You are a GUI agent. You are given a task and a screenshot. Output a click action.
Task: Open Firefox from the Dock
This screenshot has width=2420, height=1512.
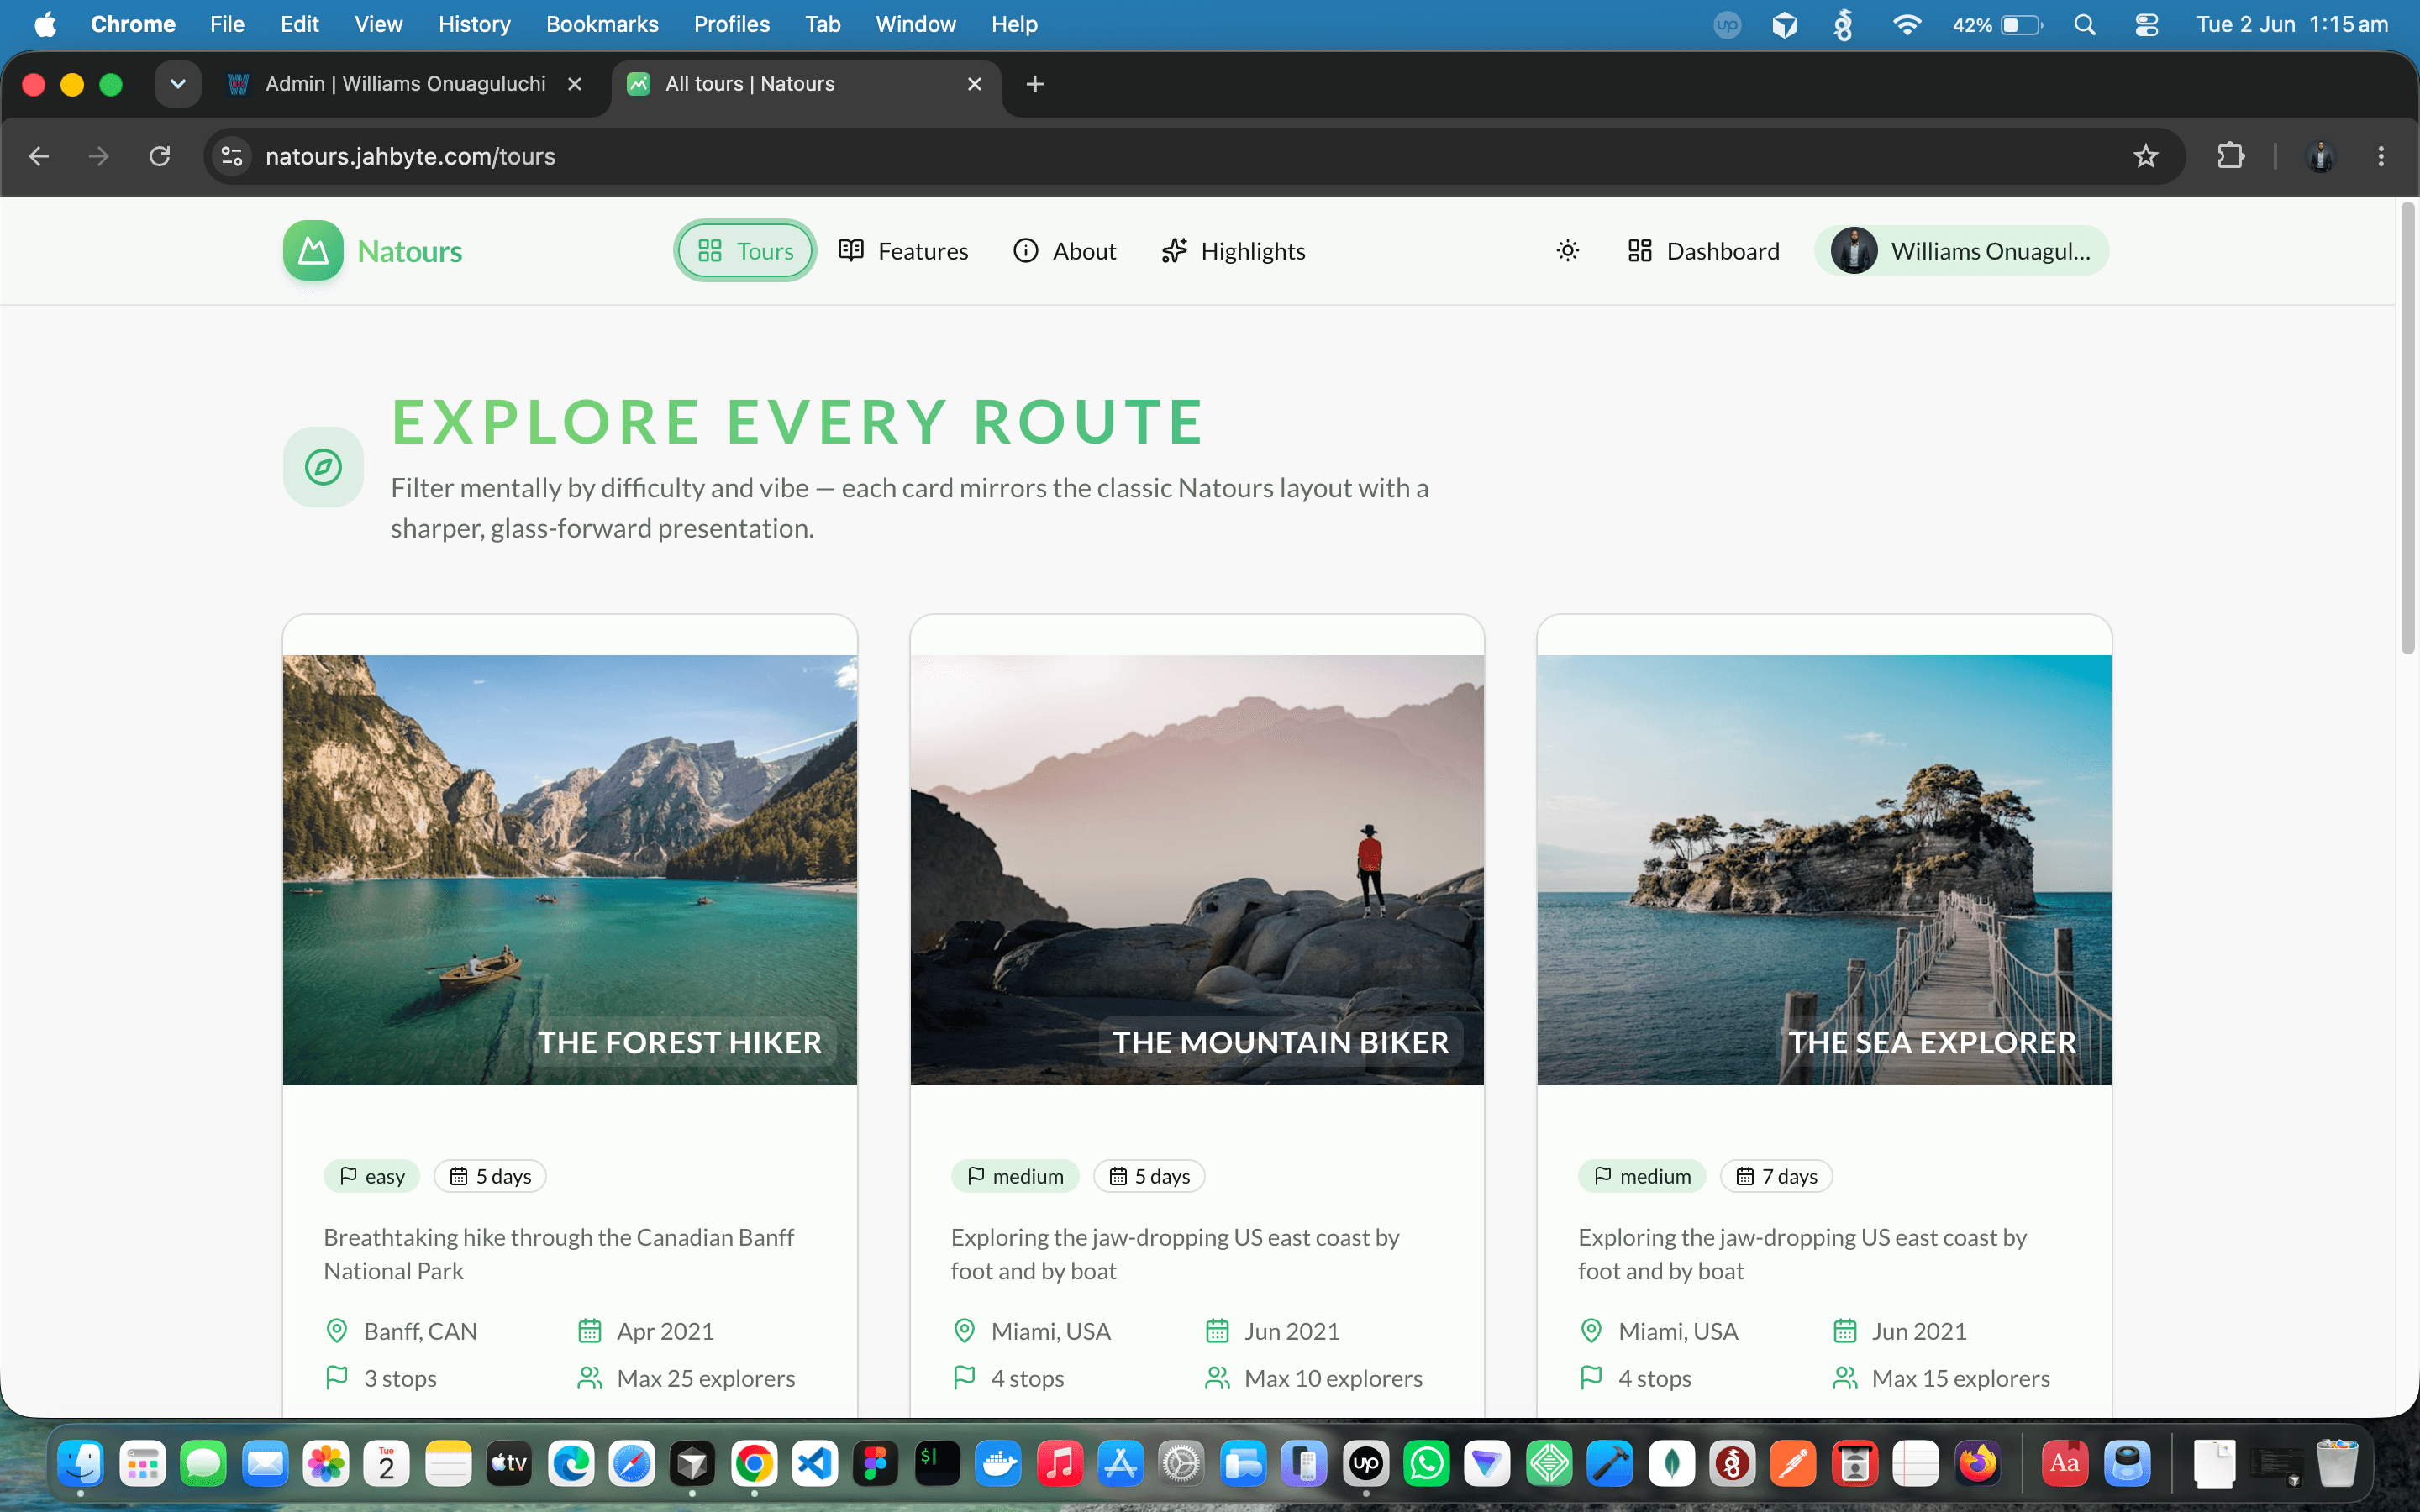(x=1977, y=1464)
